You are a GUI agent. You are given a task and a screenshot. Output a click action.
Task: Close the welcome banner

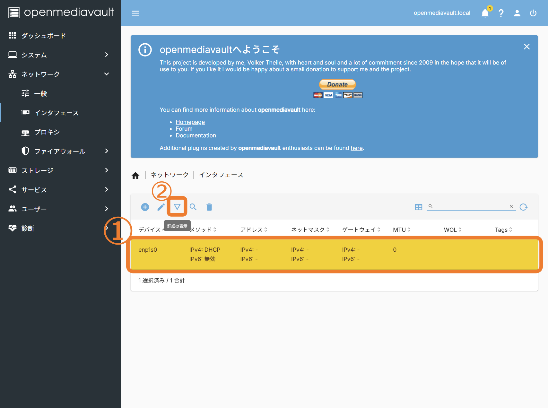click(x=527, y=47)
